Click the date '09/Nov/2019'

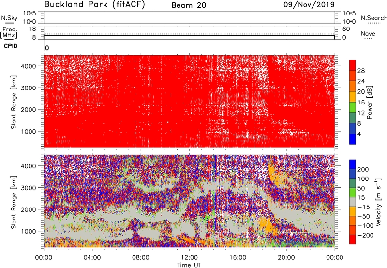click(309, 4)
